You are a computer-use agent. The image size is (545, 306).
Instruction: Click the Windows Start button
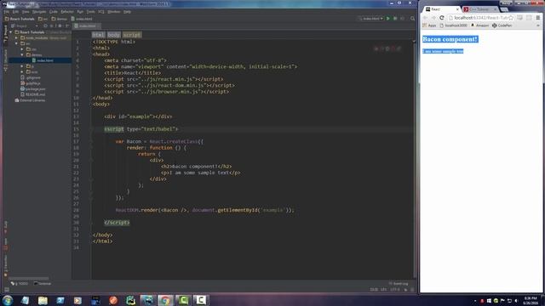(x=8, y=300)
